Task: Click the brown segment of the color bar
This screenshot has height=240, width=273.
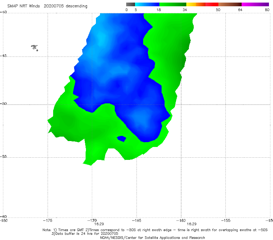Action: click(x=230, y=4)
